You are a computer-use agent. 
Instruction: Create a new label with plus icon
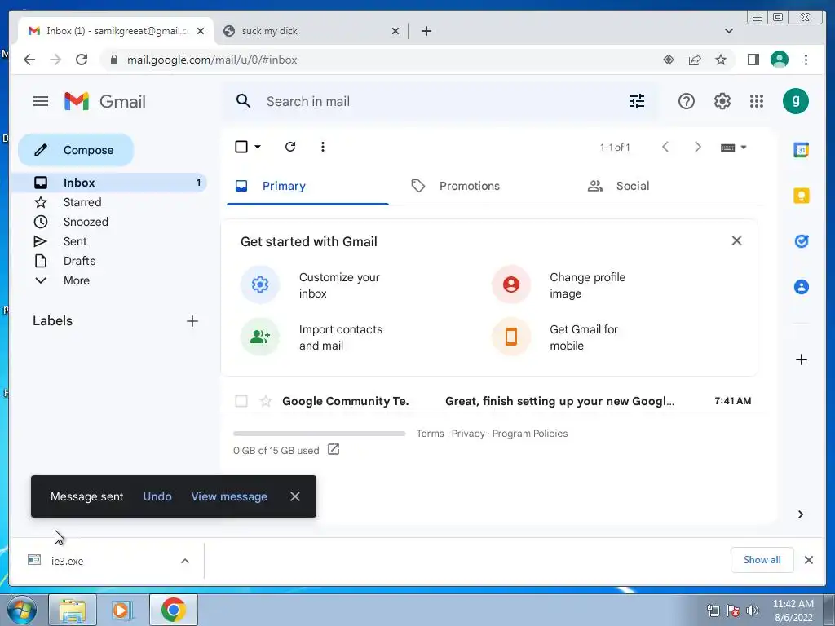(x=192, y=321)
